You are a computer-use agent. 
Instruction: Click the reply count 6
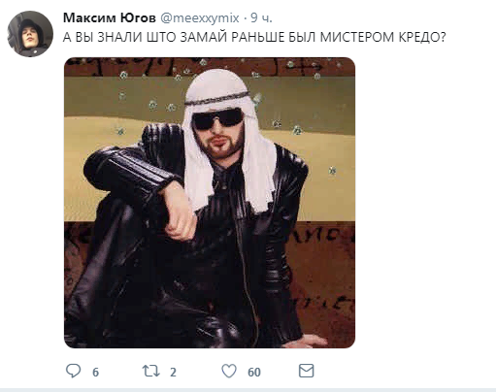point(95,373)
